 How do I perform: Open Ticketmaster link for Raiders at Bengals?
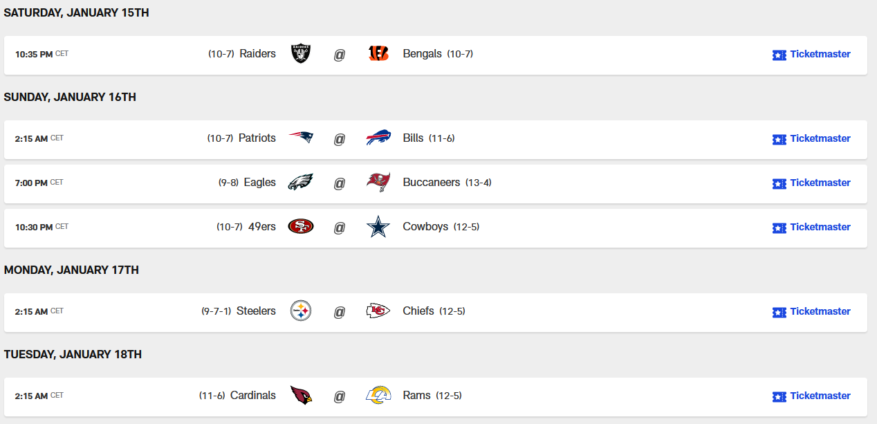click(811, 55)
